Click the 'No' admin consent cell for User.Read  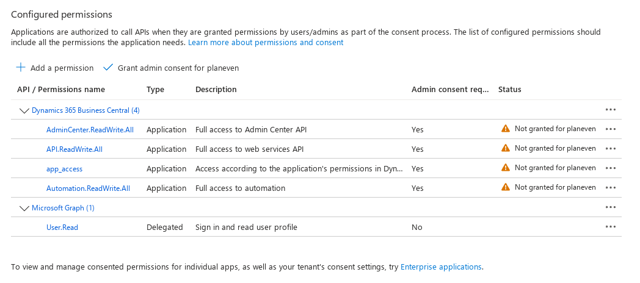pyautogui.click(x=416, y=227)
